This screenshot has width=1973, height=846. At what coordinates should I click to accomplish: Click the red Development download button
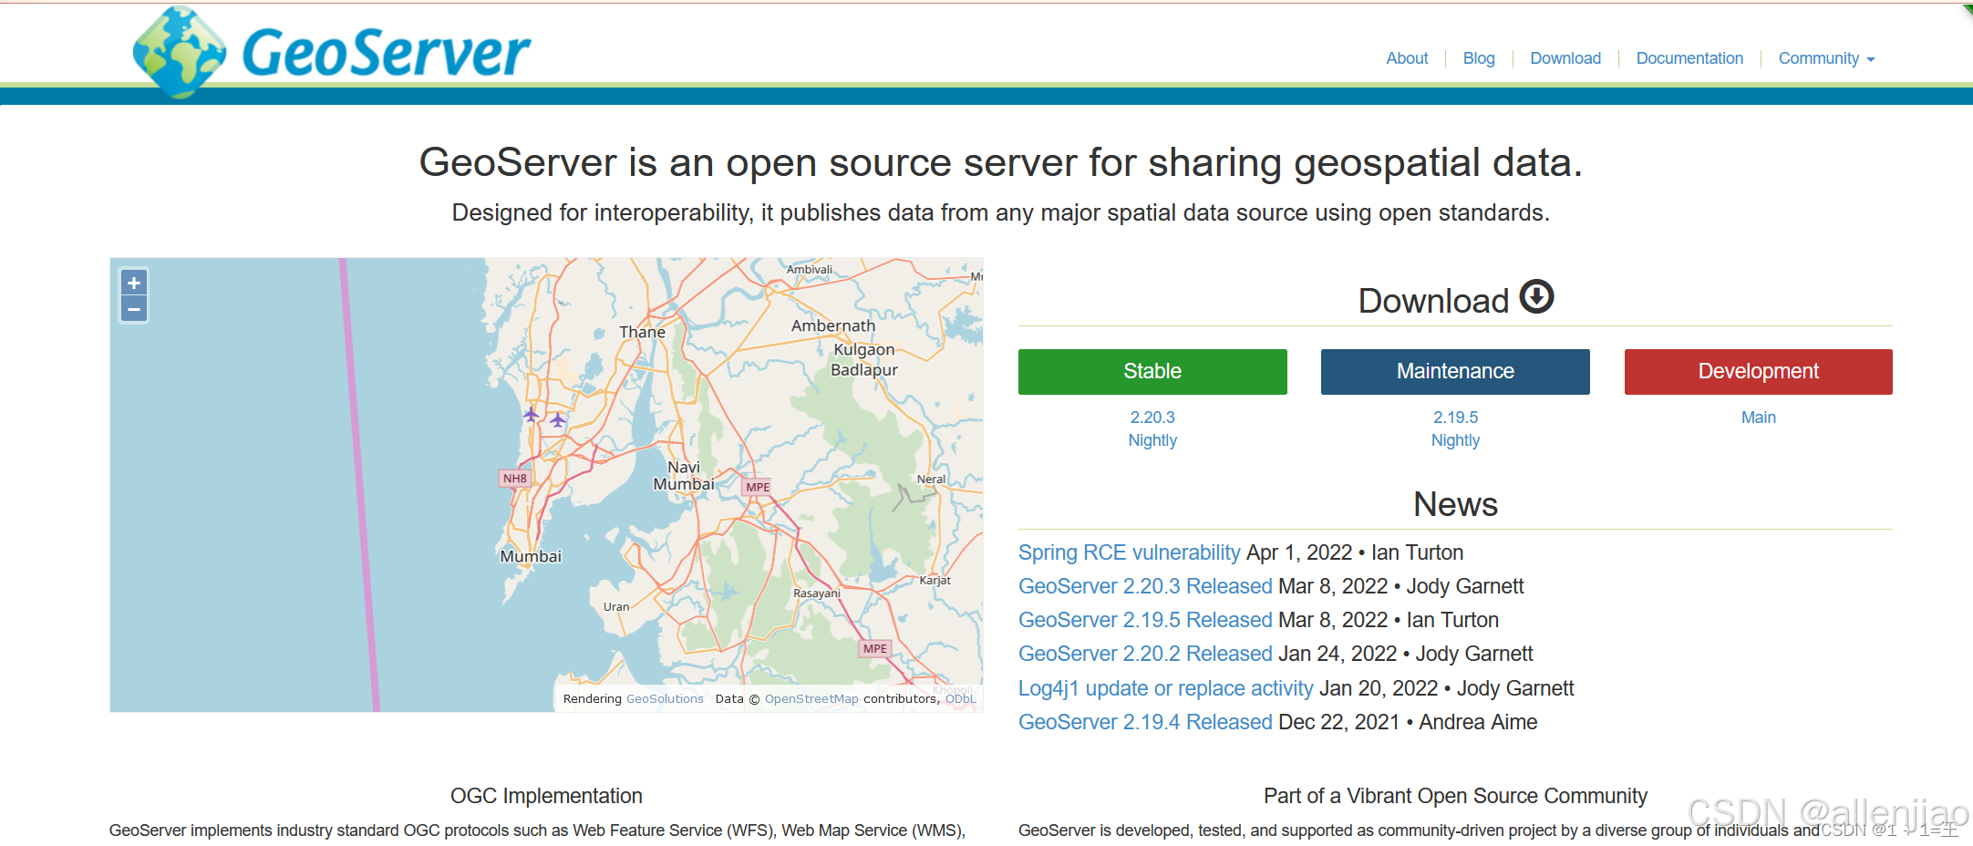1757,371
